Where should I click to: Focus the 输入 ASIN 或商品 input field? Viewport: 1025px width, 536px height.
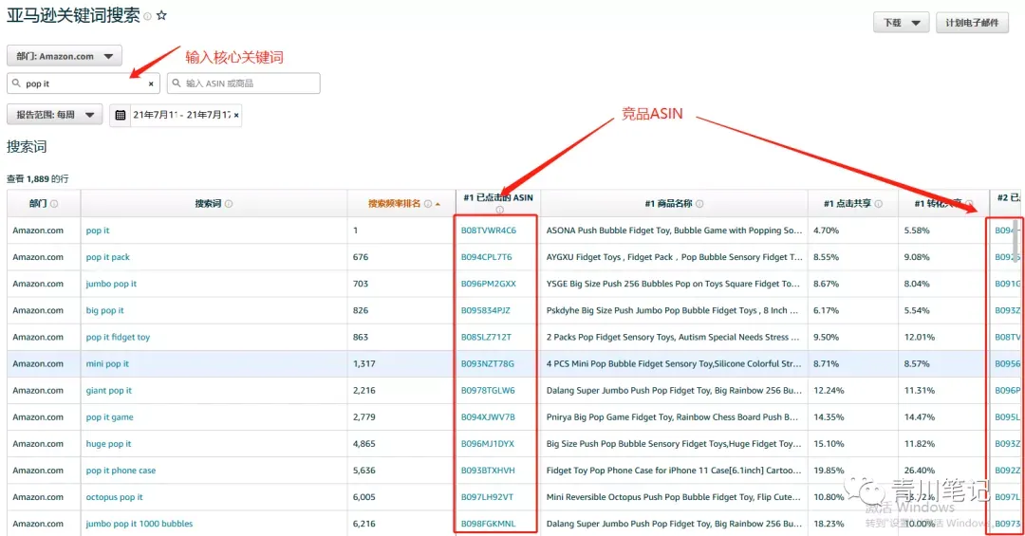[x=244, y=83]
